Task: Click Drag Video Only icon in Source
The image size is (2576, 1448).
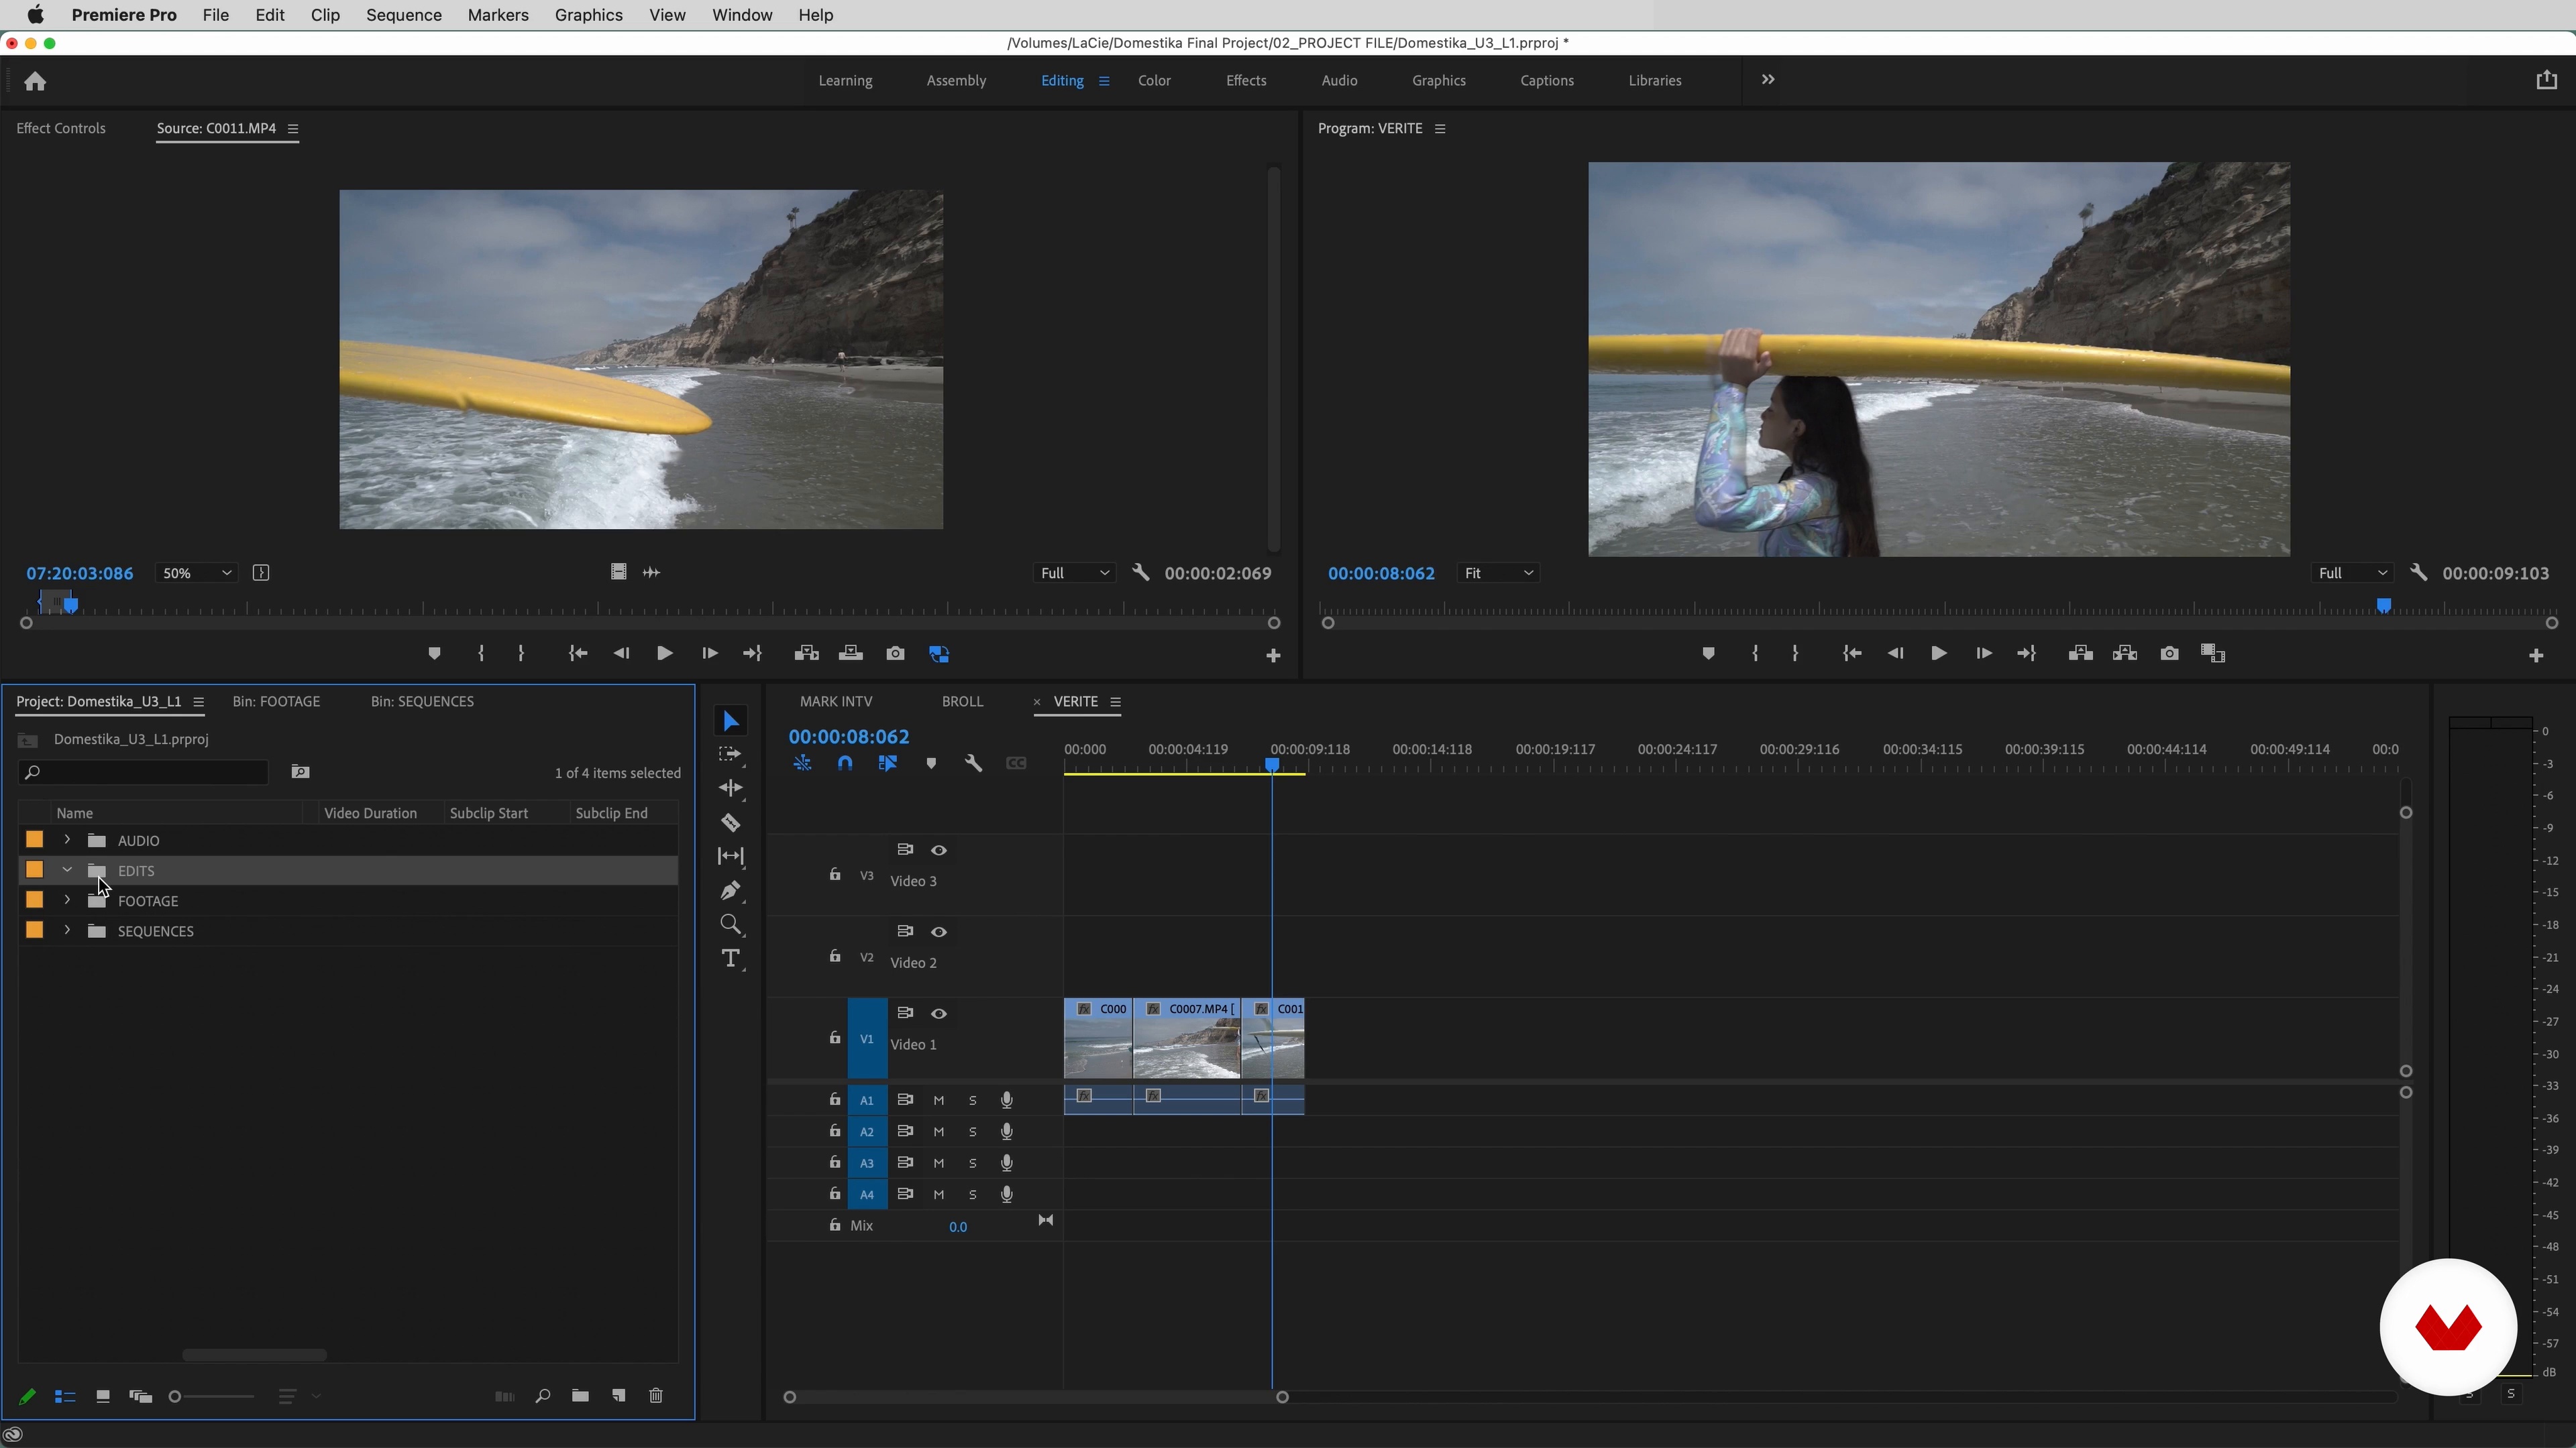Action: pyautogui.click(x=618, y=572)
